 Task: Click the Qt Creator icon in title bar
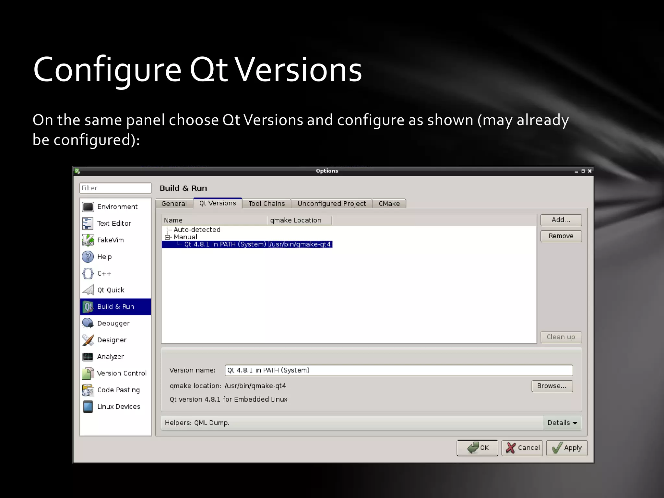click(x=77, y=171)
